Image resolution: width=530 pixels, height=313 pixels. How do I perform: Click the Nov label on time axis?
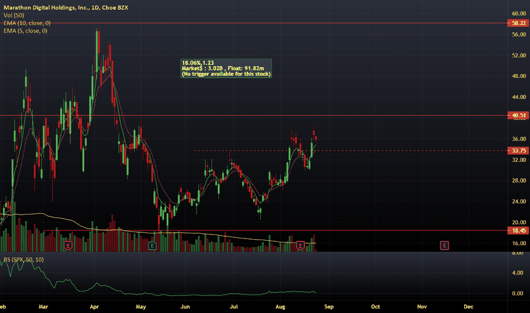click(x=422, y=307)
